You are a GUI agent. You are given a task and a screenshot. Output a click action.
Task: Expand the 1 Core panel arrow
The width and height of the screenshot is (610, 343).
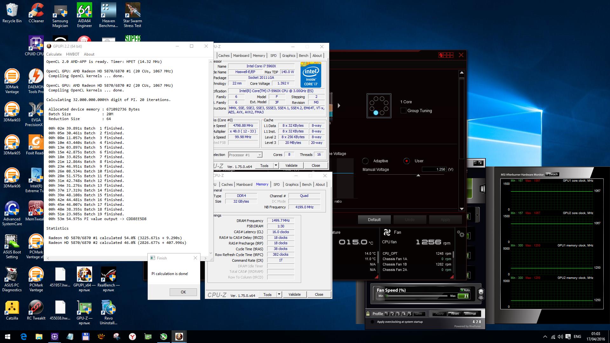pos(339,106)
